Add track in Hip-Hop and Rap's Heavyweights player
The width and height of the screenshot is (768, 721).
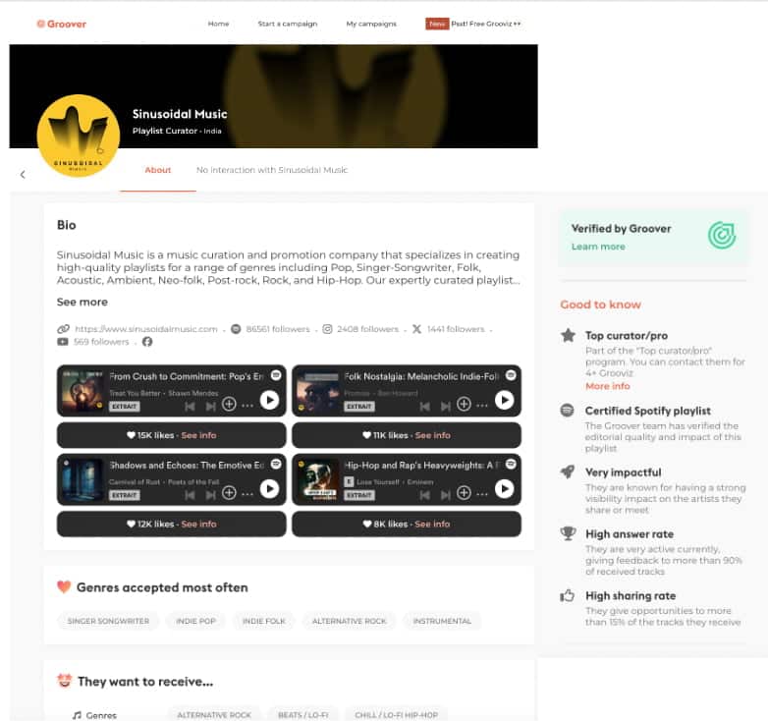pos(464,493)
